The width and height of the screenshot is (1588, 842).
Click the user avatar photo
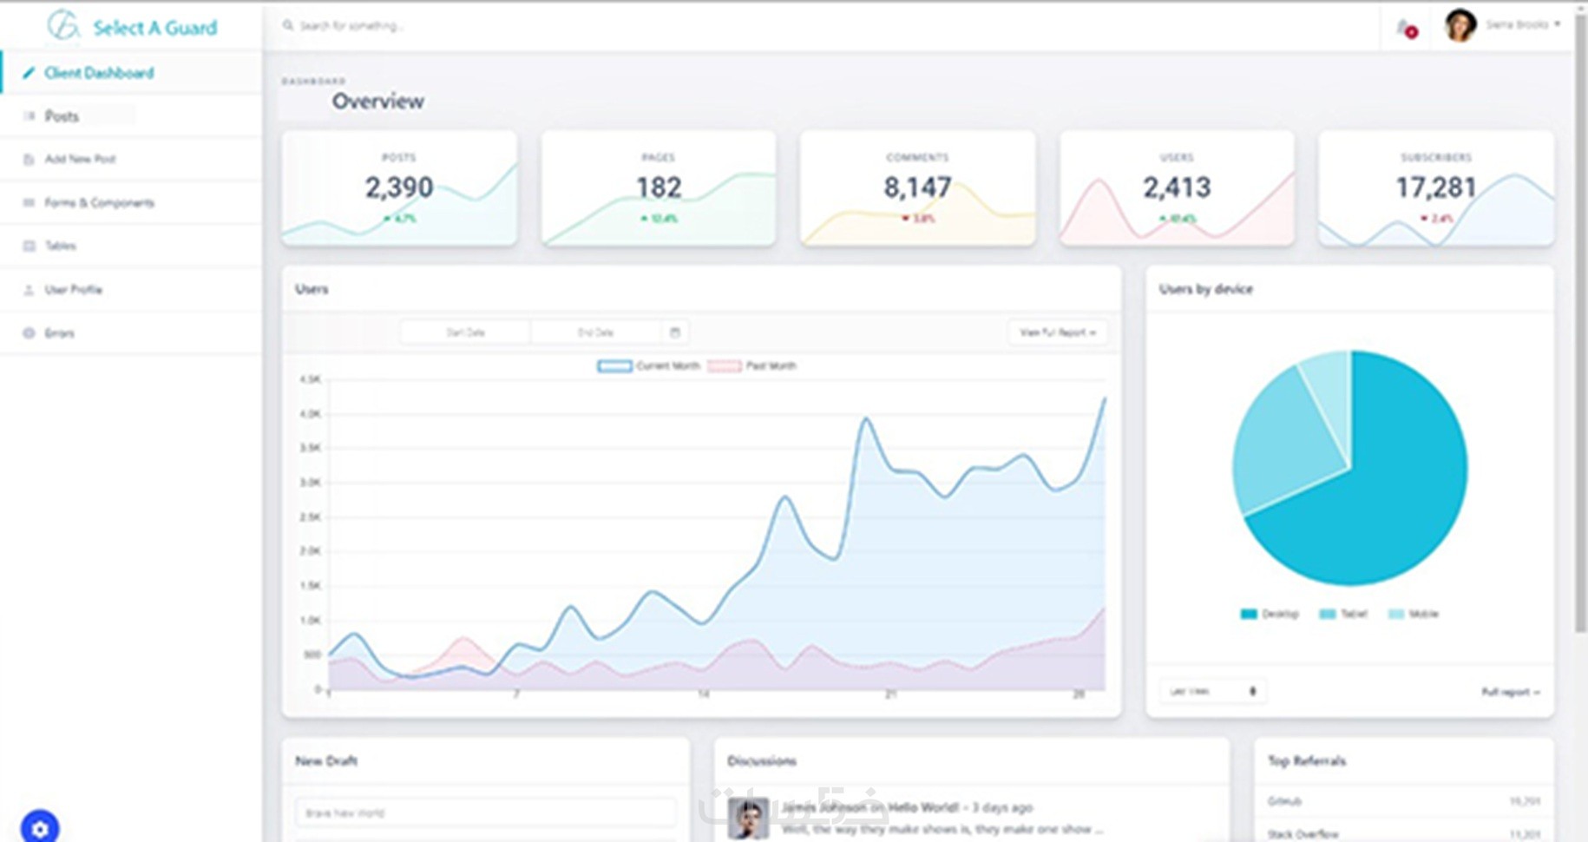pyautogui.click(x=1460, y=25)
